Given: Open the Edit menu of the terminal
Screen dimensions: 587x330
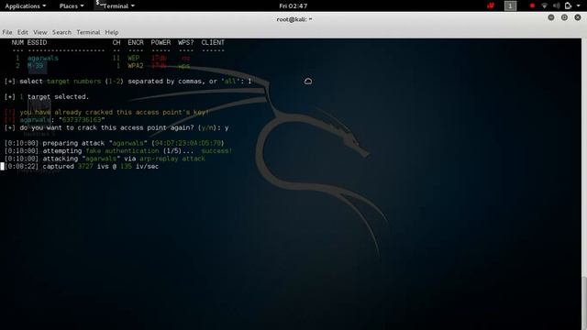Looking at the screenshot, I should pyautogui.click(x=22, y=32).
